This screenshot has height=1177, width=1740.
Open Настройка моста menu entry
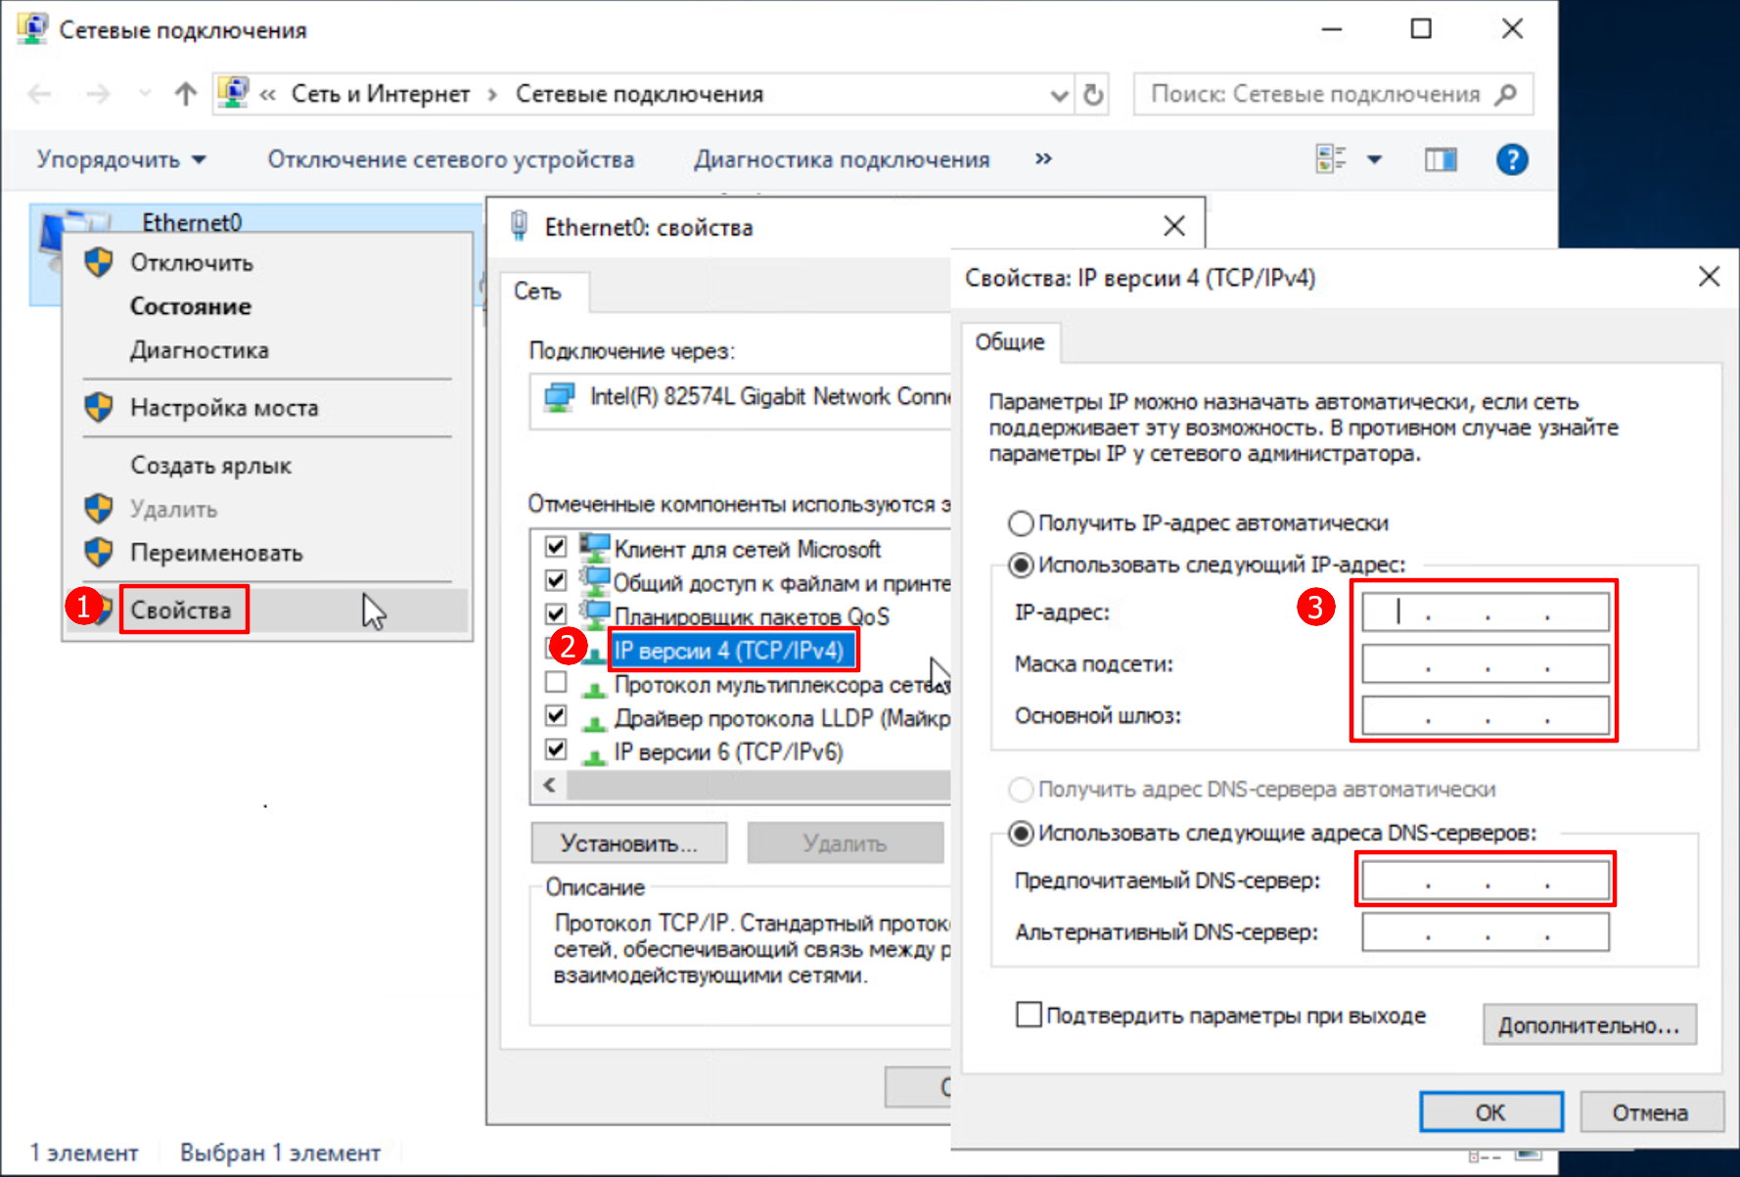click(x=224, y=408)
